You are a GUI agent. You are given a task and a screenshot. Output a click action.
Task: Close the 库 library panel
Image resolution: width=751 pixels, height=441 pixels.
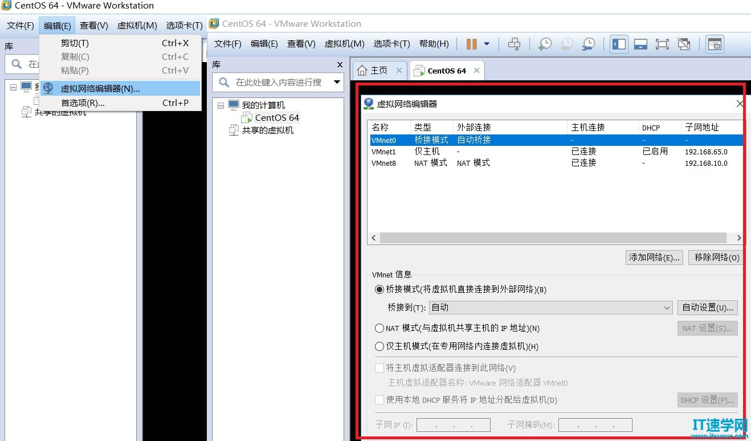(340, 64)
